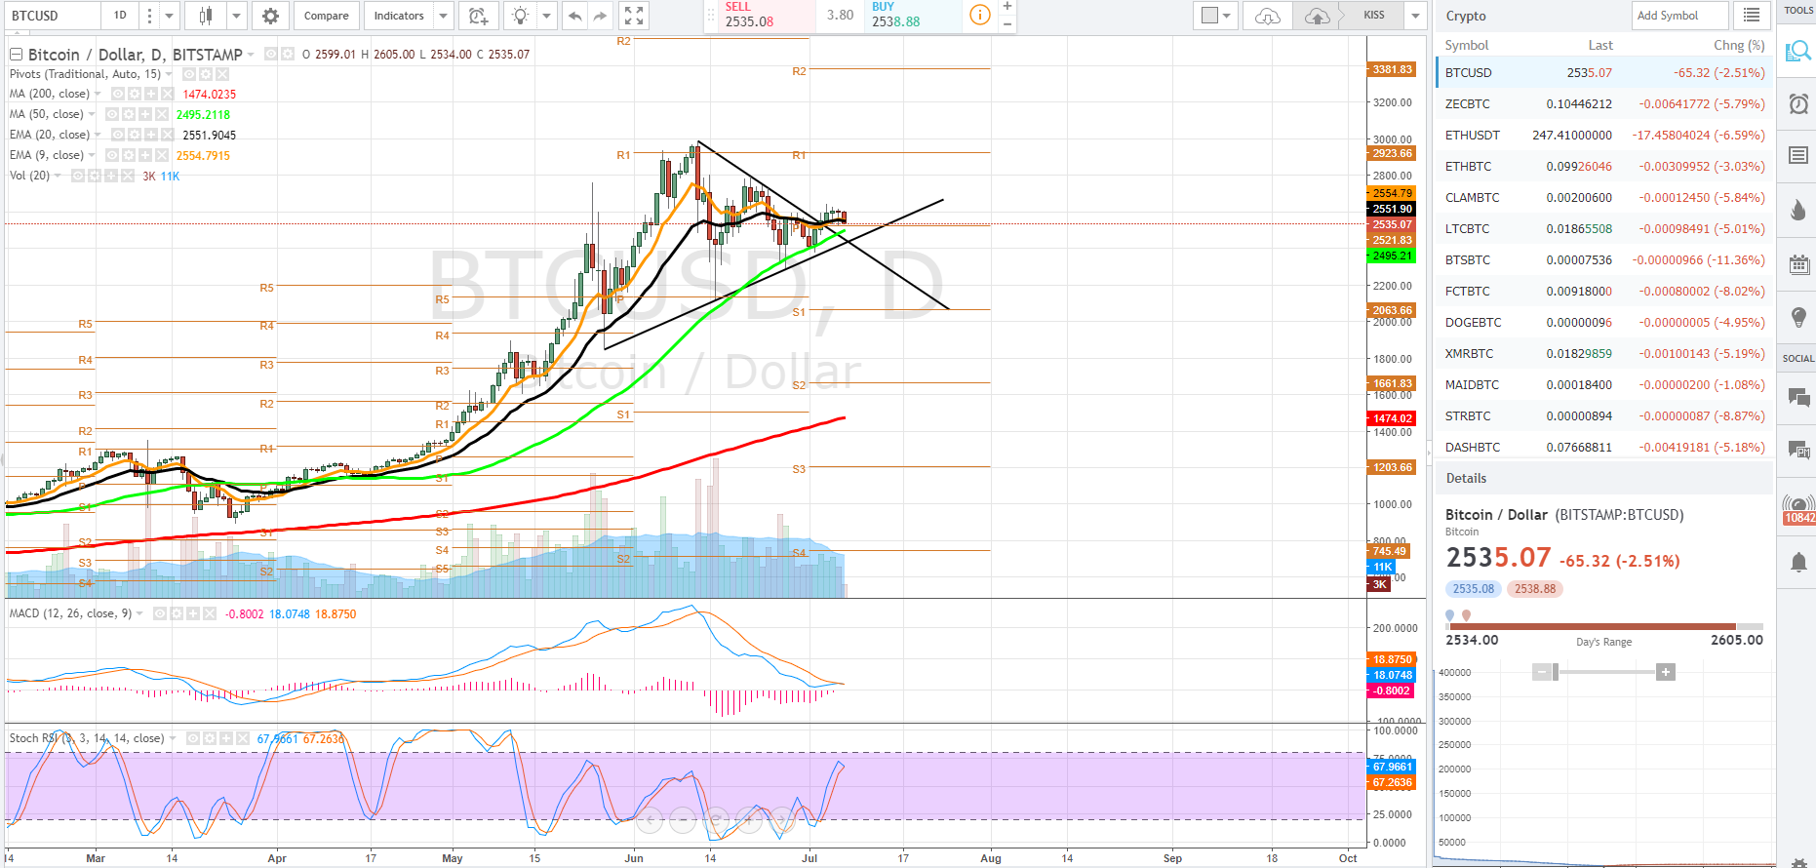Open chart settings gear in toolbar
This screenshot has width=1816, height=868.
click(x=270, y=16)
